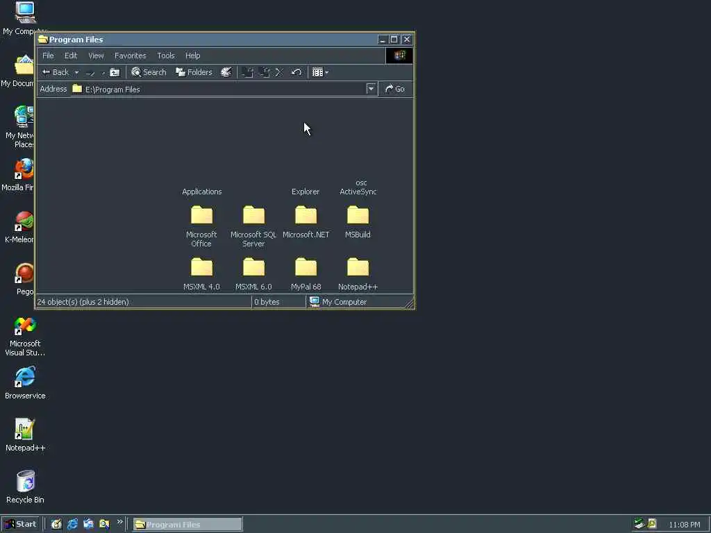Click the Microsoft Visual Studio desktop shortcut
711x533 pixels.
[x=25, y=336]
